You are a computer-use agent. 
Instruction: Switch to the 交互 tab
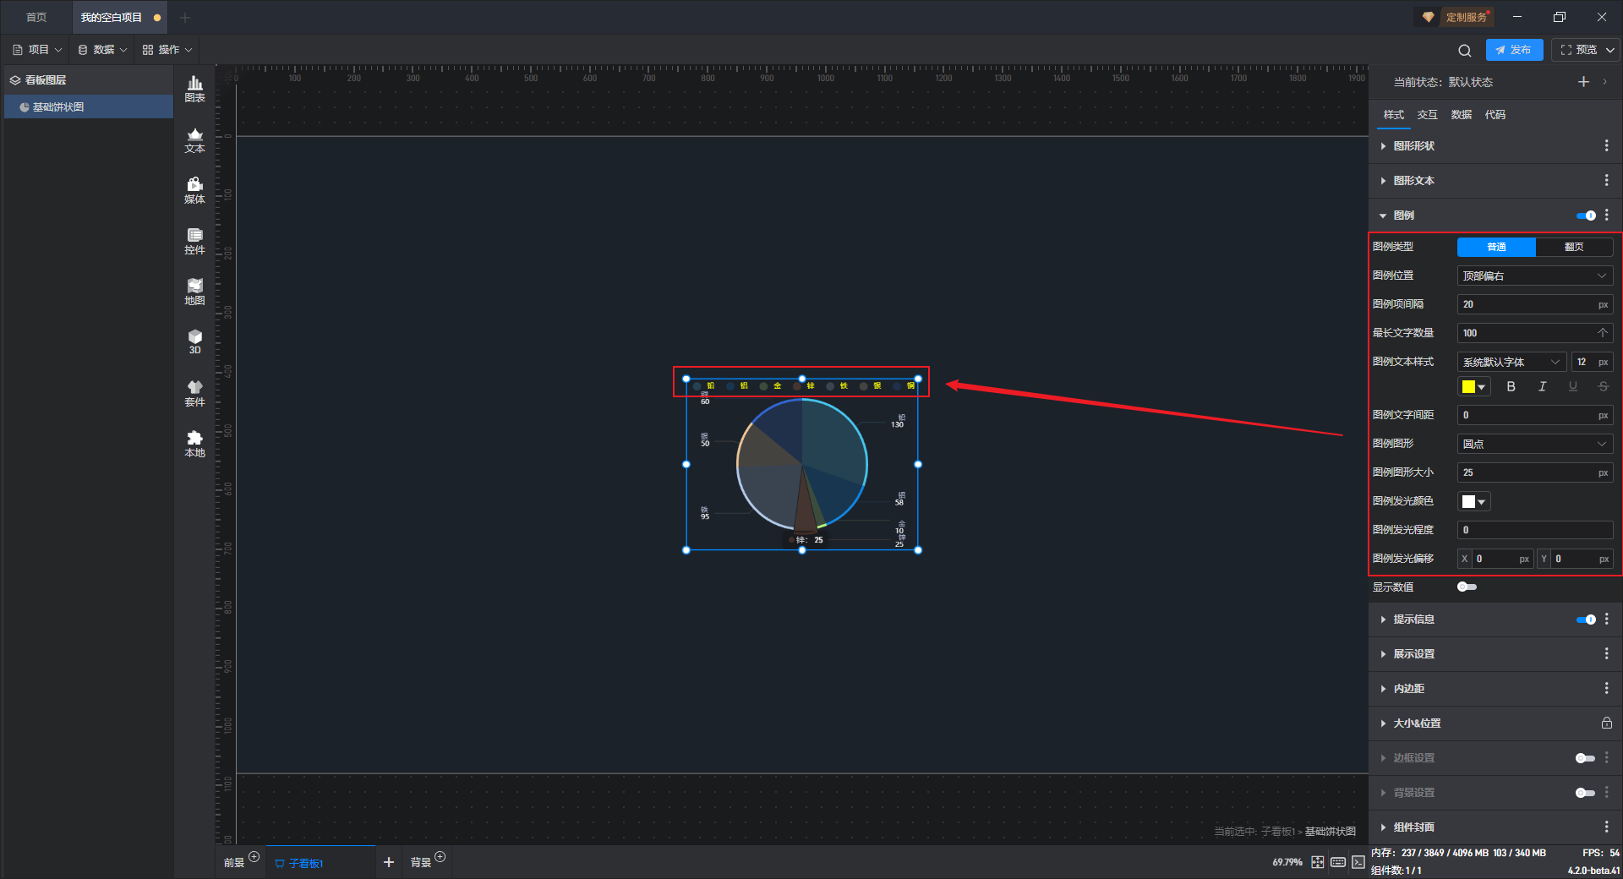point(1428,115)
